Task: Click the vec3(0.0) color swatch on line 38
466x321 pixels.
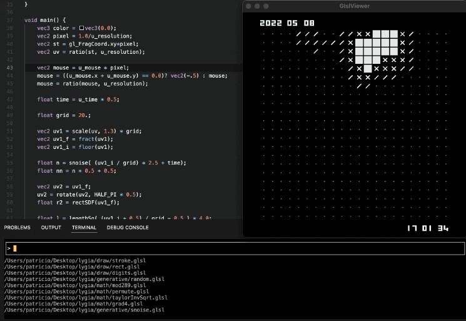Action: point(81,28)
